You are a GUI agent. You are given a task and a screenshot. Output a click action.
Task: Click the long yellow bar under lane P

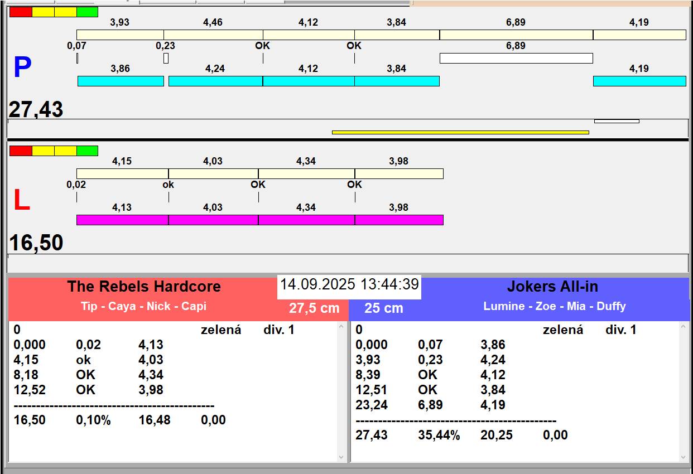pos(460,132)
